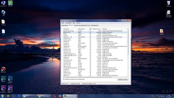Sort by the Память column header
The image size is (174, 98).
click(97, 29)
